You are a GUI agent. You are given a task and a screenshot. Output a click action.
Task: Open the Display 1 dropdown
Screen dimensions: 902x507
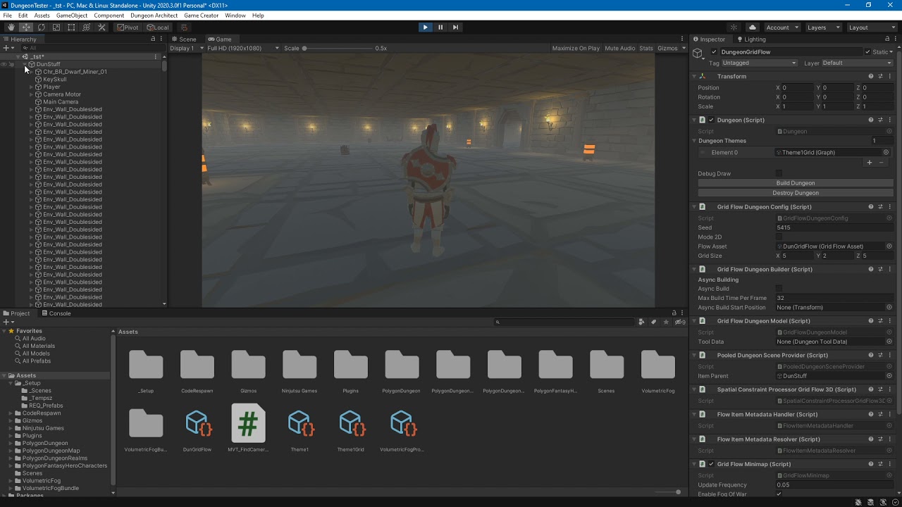[x=185, y=49]
